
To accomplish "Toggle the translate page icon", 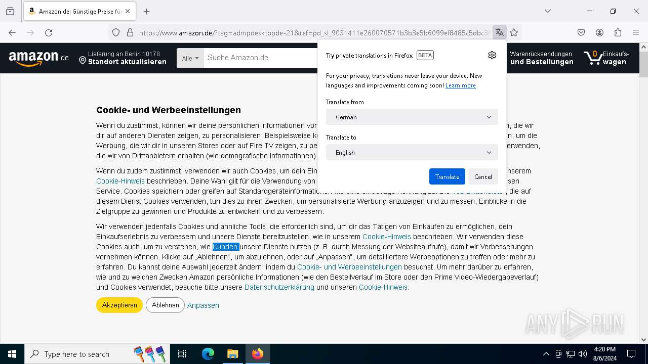I will [x=500, y=32].
